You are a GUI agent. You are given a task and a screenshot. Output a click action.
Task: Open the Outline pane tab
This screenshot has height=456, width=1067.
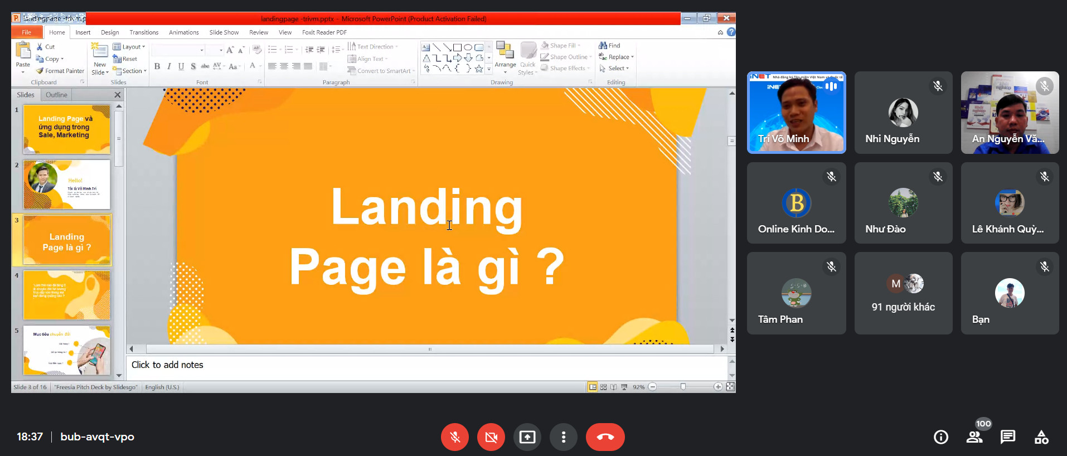[56, 95]
